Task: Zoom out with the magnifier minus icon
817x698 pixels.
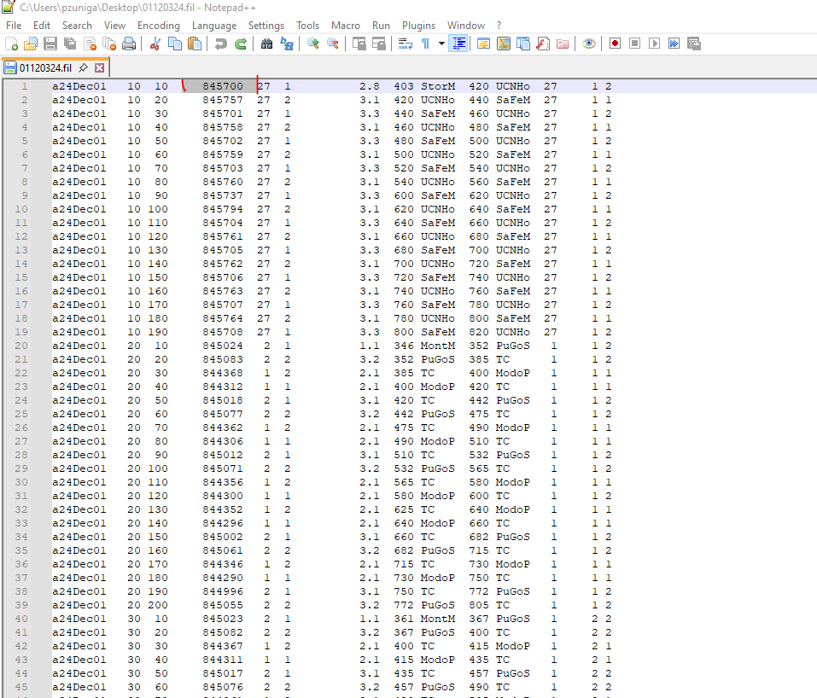Action: pos(332,44)
